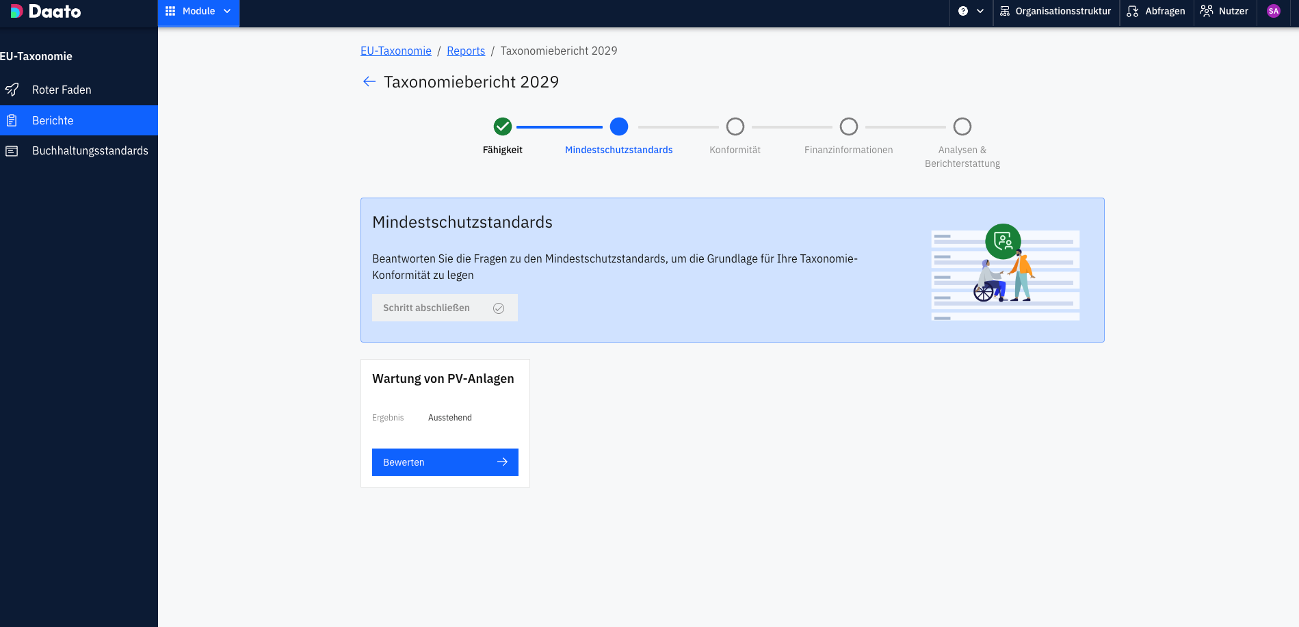Viewport: 1299px width, 627px height.
Task: Open Abfragen in the top bar
Action: tap(1156, 11)
